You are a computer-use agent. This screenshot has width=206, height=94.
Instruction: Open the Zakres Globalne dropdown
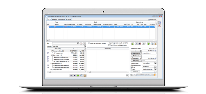pyautogui.click(x=156, y=67)
